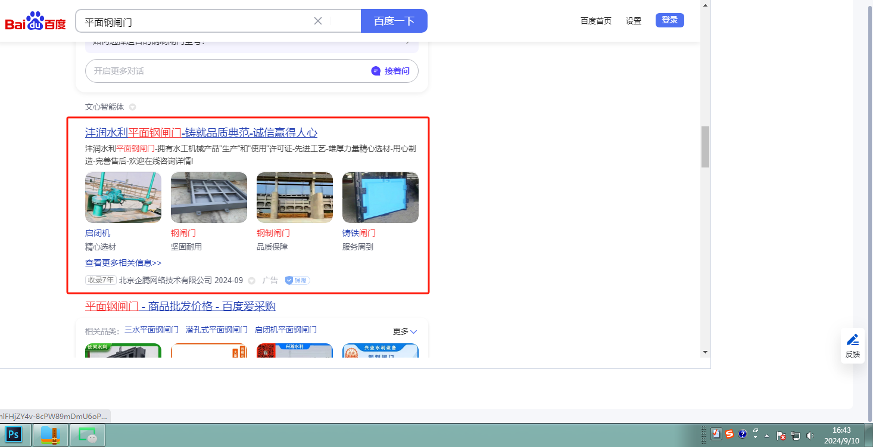The height and width of the screenshot is (447, 873).
Task: Open the 设置 menu
Action: pos(634,21)
